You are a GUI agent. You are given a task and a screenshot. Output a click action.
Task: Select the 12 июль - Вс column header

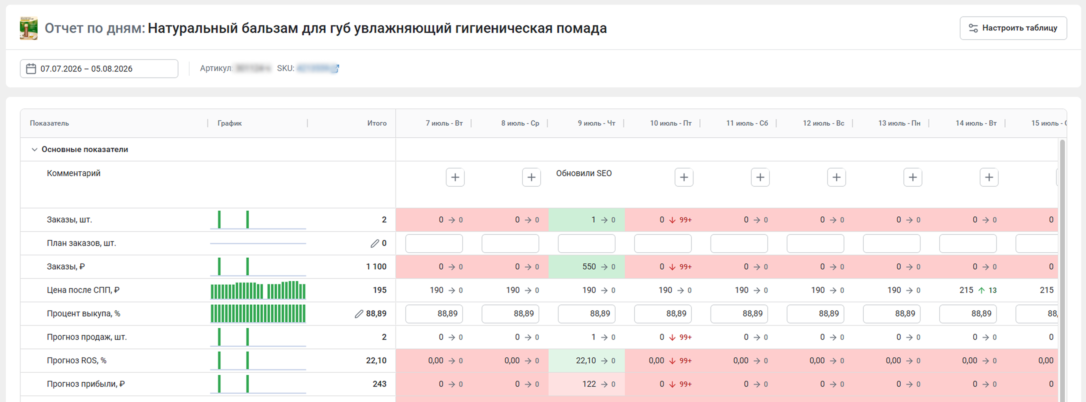tap(823, 123)
